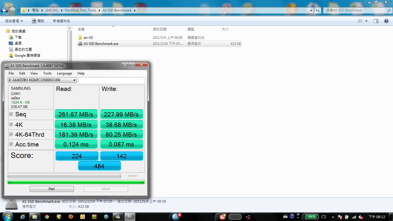
Task: Uncheck the 4K test checkbox
Action: (x=11, y=125)
